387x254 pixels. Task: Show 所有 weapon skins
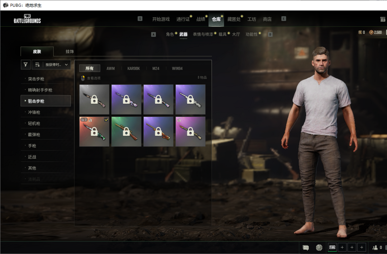(90, 69)
